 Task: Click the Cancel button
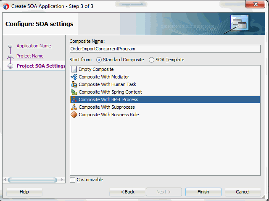click(x=243, y=192)
